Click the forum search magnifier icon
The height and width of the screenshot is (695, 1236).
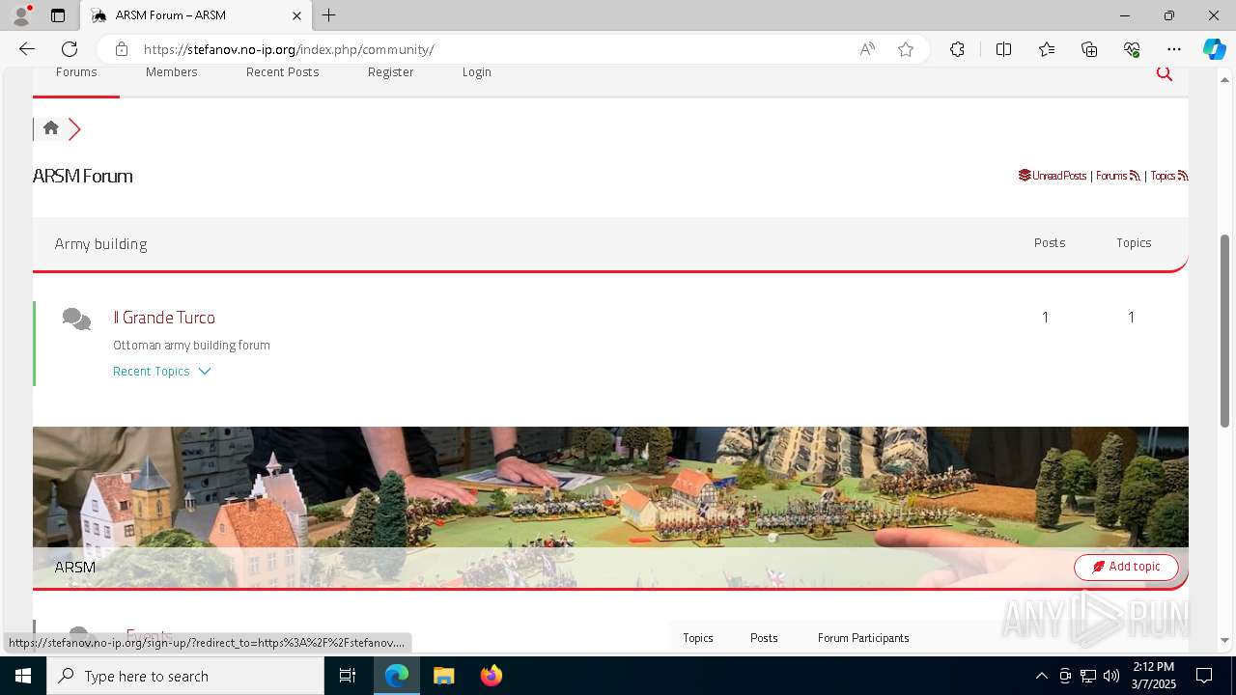click(x=1165, y=73)
